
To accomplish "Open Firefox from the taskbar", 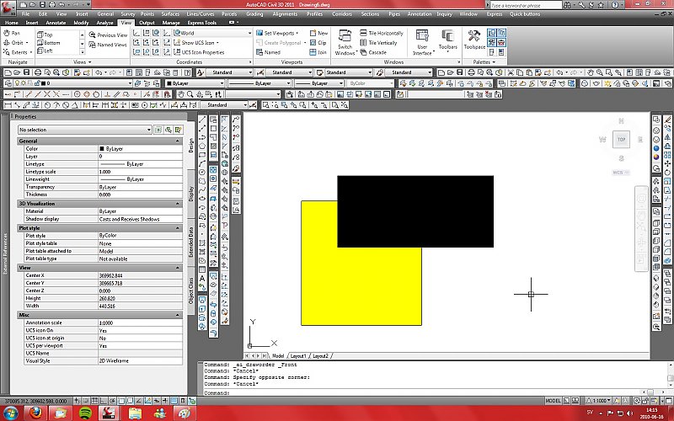I will click(35, 413).
